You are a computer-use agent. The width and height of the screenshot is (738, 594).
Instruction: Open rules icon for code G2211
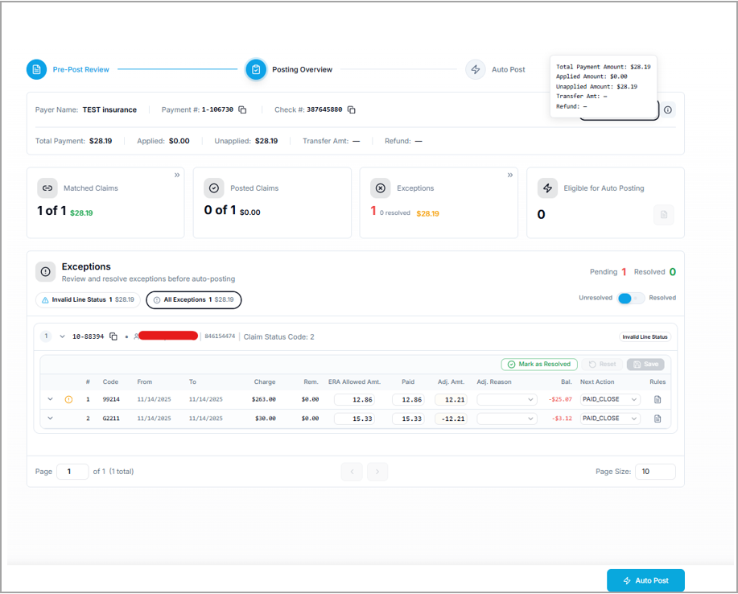click(658, 419)
